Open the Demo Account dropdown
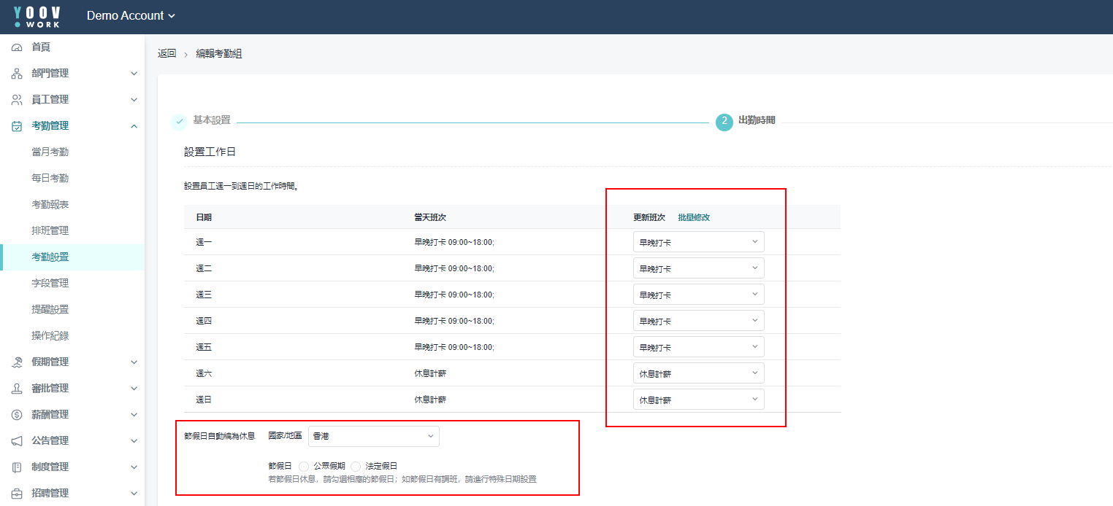Image resolution: width=1113 pixels, height=506 pixels. tap(131, 16)
